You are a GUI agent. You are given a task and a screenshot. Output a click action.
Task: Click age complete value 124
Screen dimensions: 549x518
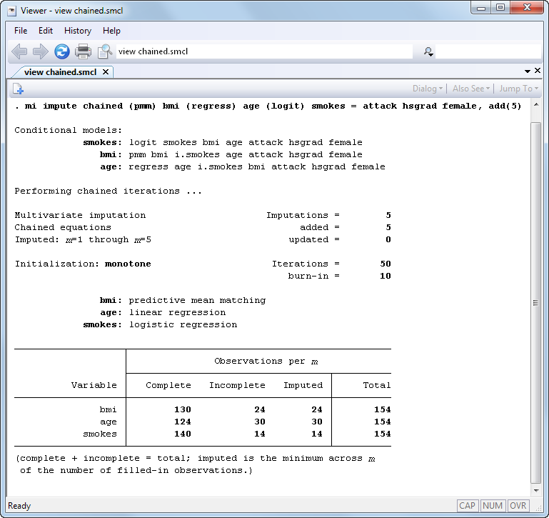(x=183, y=422)
